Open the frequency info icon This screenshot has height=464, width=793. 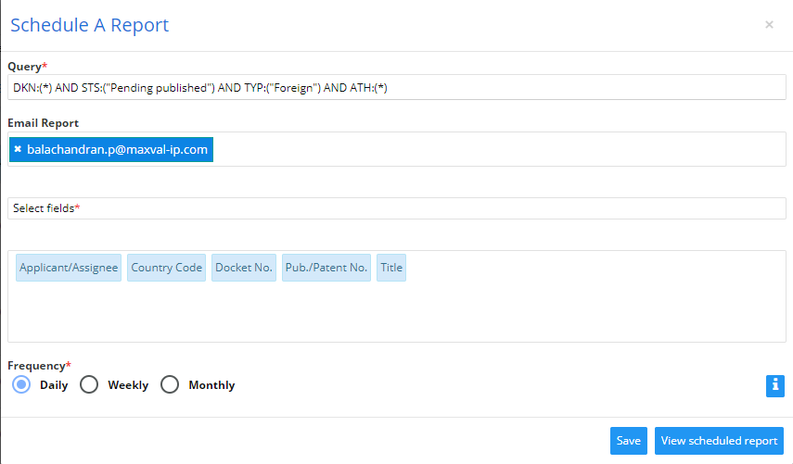click(x=774, y=386)
